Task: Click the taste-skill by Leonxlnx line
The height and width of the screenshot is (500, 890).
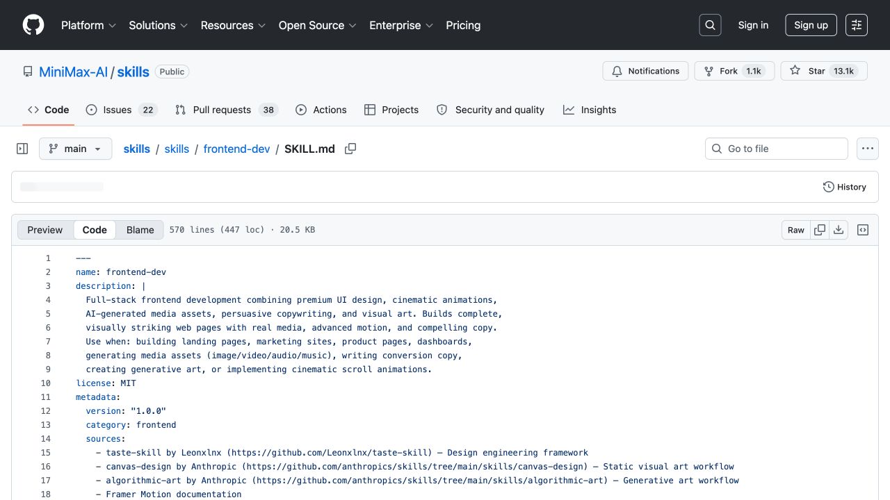Action: [342, 453]
